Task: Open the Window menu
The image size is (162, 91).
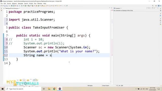Action: (x=40, y=4)
